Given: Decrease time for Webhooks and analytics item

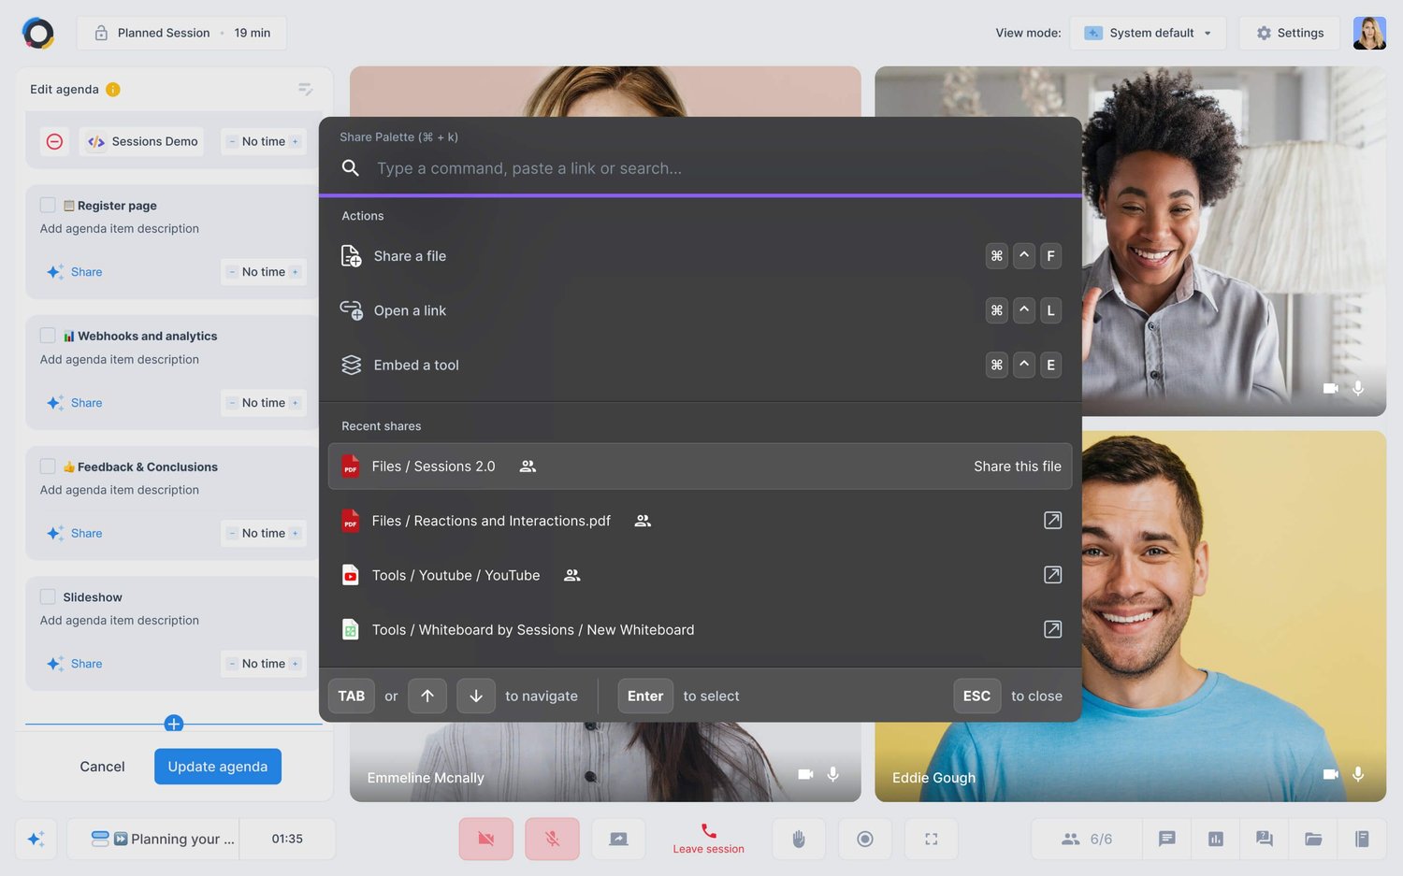Looking at the screenshot, I should pyautogui.click(x=232, y=403).
